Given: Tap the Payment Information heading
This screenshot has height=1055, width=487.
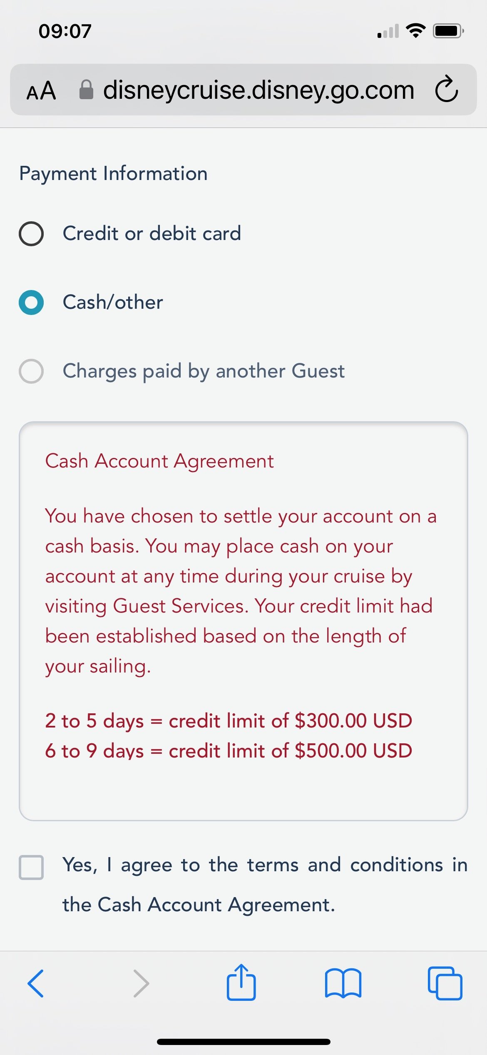Looking at the screenshot, I should pos(113,174).
